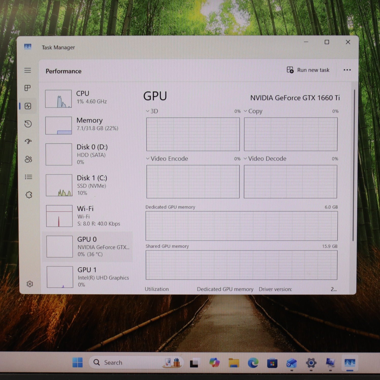Click the "Utilization" label at bottom

coord(157,289)
